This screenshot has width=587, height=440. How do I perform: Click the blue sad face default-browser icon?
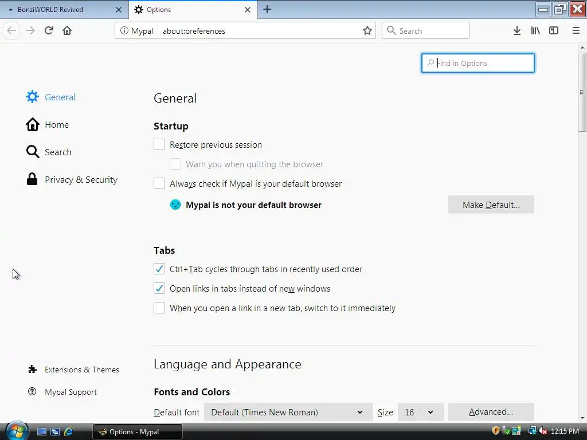175,205
